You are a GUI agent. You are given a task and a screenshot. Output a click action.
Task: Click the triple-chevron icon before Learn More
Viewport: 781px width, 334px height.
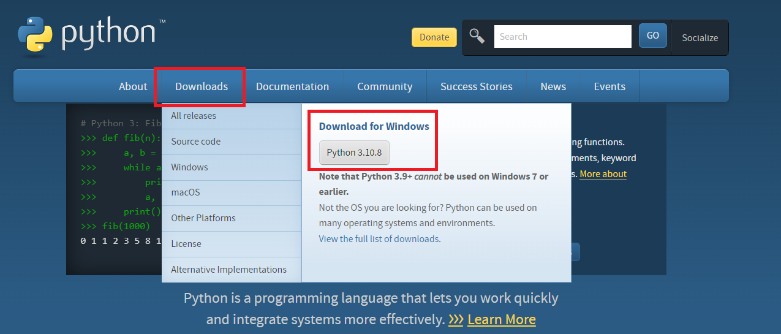pyautogui.click(x=456, y=319)
